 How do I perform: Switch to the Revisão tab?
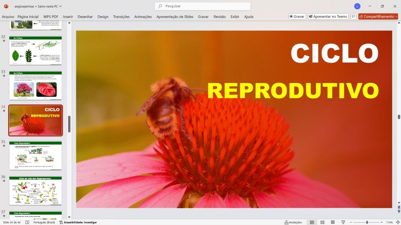pyautogui.click(x=220, y=17)
